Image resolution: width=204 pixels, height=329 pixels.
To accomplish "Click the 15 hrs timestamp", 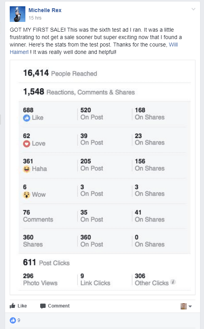I will click(35, 18).
